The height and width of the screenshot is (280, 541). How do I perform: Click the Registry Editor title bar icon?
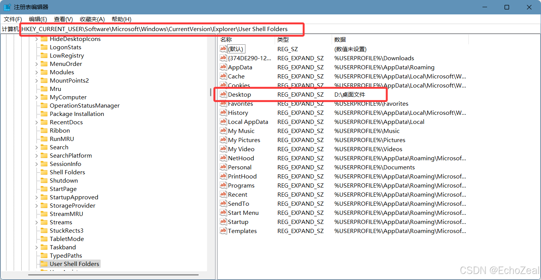[7, 7]
